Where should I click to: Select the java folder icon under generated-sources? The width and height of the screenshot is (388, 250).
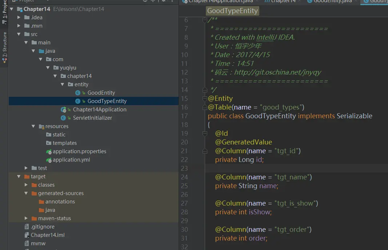[x=41, y=210]
